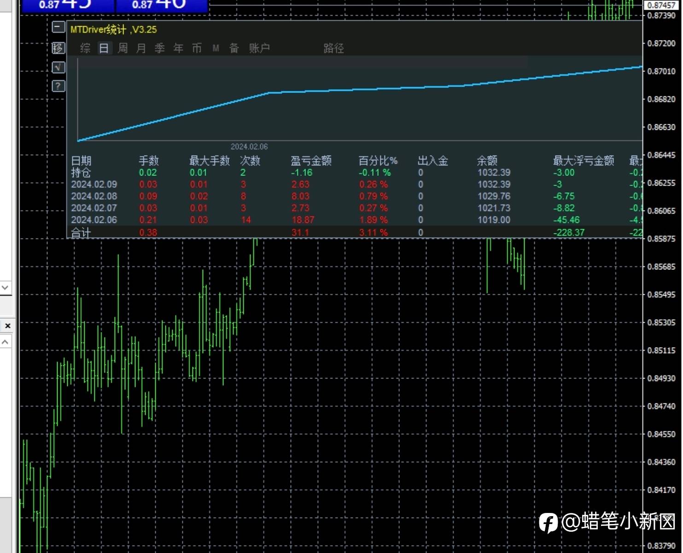The height and width of the screenshot is (553, 683).
Task: Click the 2024.02.08 row in statistics table
Action: coord(94,196)
